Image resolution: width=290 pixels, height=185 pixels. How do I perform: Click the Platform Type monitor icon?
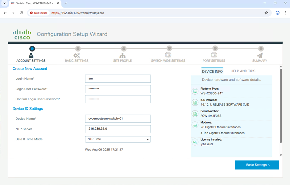click(x=195, y=91)
